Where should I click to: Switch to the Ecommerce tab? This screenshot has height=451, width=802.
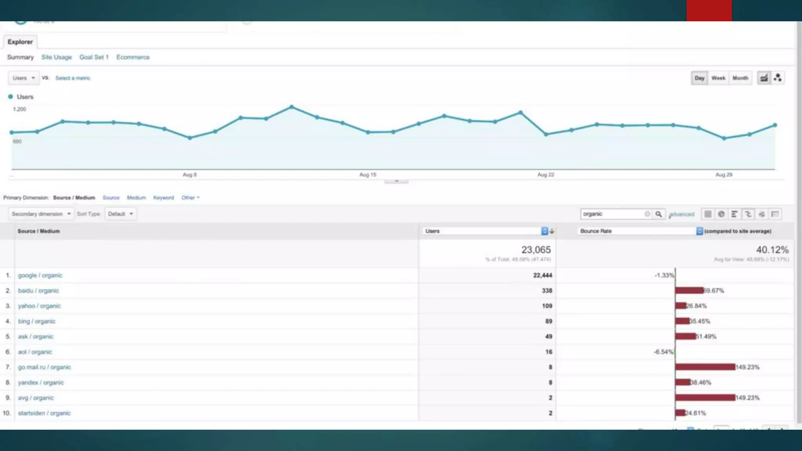tap(133, 57)
